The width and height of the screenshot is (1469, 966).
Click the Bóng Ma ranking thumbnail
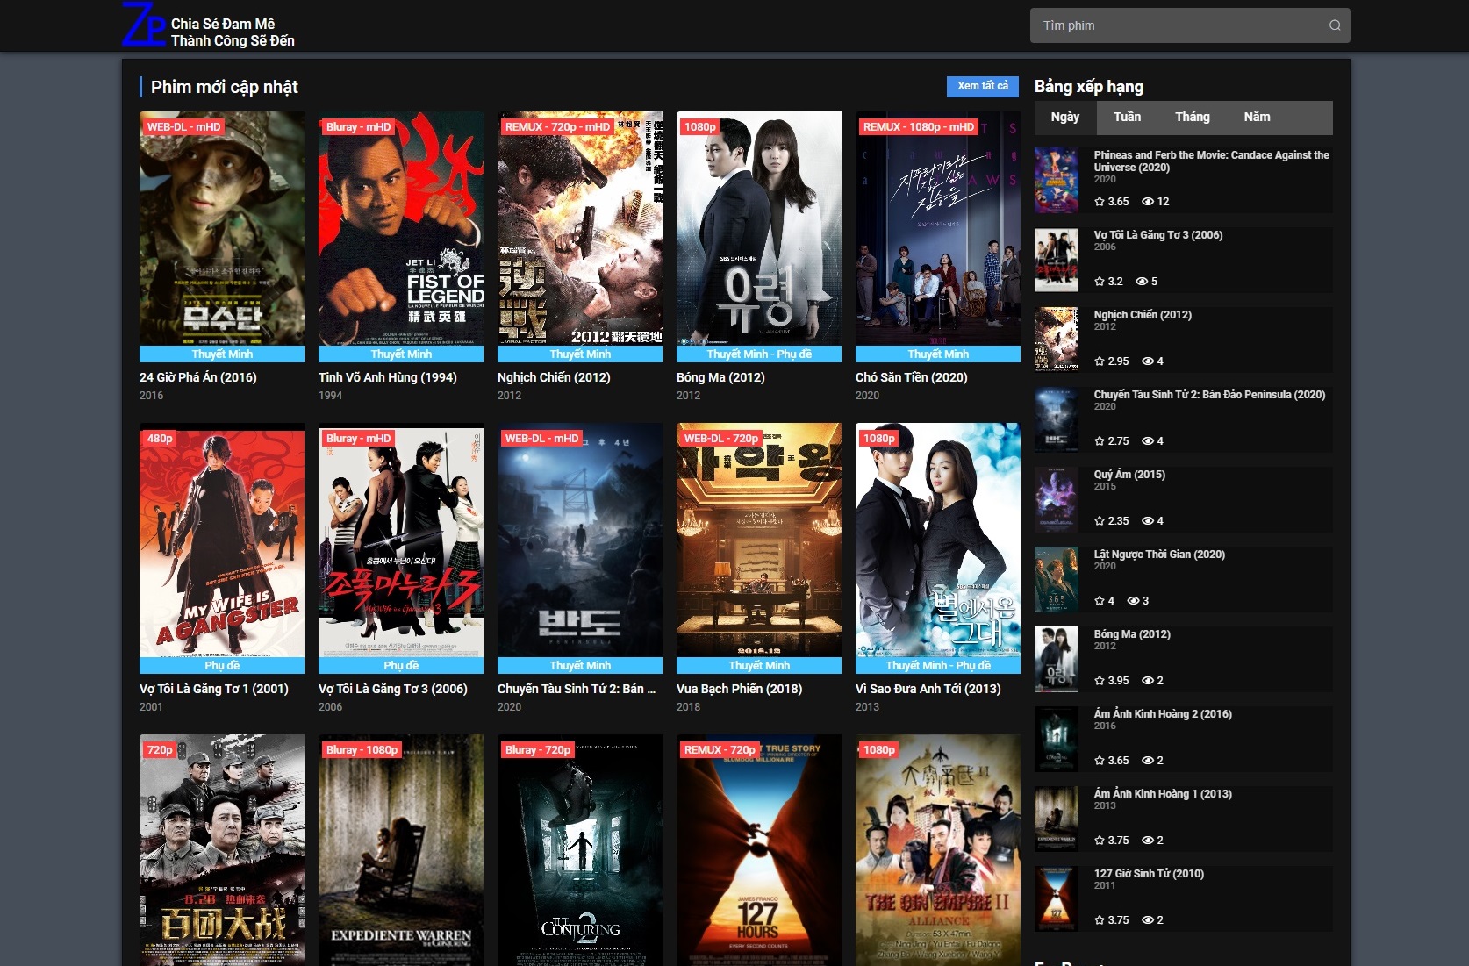tap(1057, 660)
